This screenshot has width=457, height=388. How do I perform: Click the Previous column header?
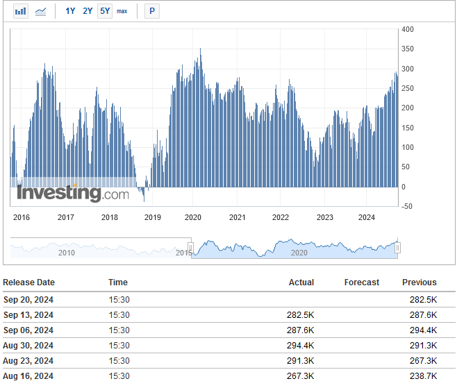pos(419,282)
